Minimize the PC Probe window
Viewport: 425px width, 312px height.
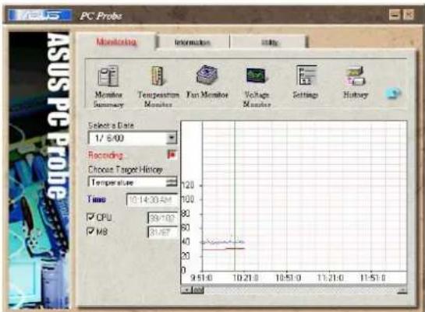point(395,15)
